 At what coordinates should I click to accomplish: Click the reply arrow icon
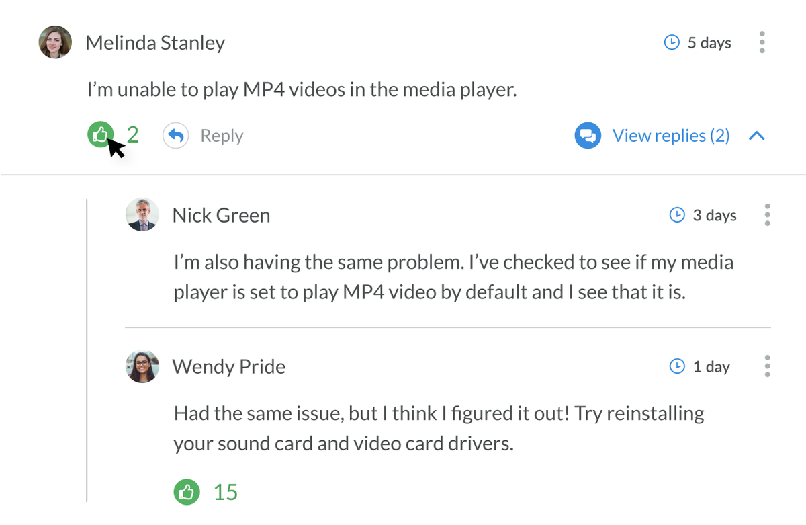[x=175, y=136]
